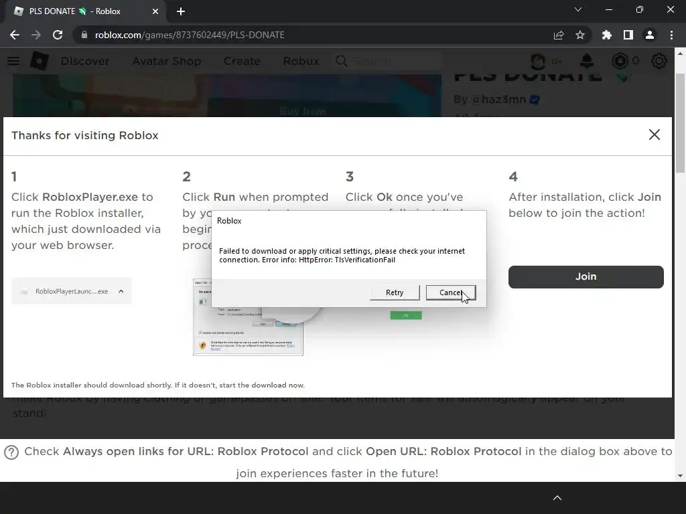The height and width of the screenshot is (514, 686).
Task: Close the Thanks for visiting Roblox modal
Action: coord(654,135)
